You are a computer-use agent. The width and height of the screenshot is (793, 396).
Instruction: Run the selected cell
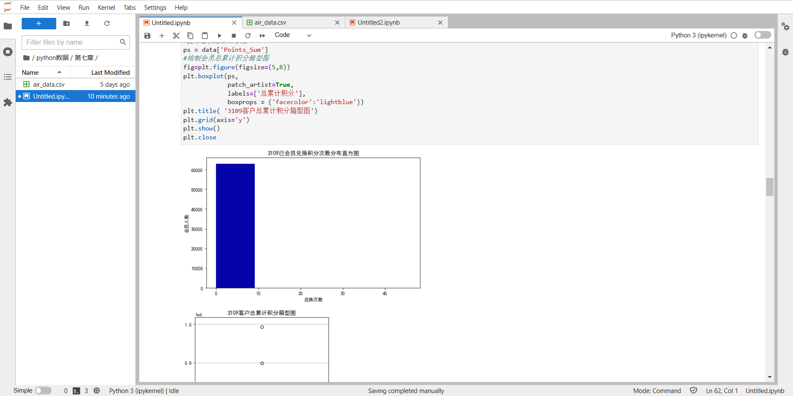pyautogui.click(x=219, y=36)
